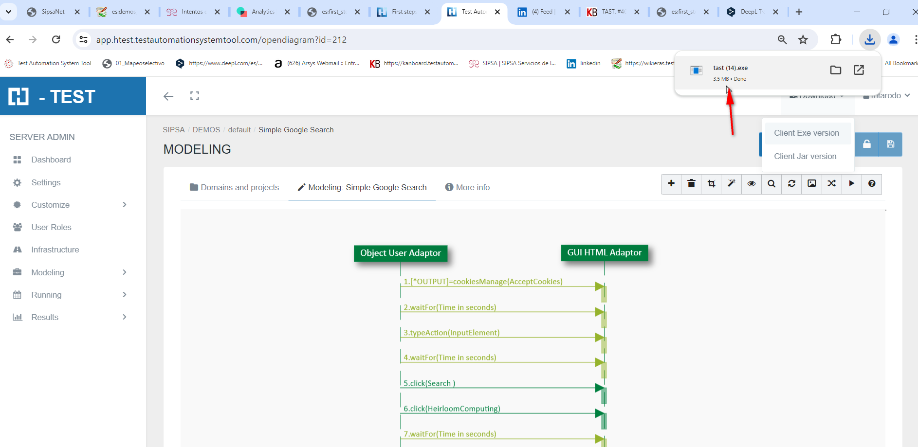The image size is (918, 447).
Task: Select Client Jar version menu option
Action: [x=805, y=156]
